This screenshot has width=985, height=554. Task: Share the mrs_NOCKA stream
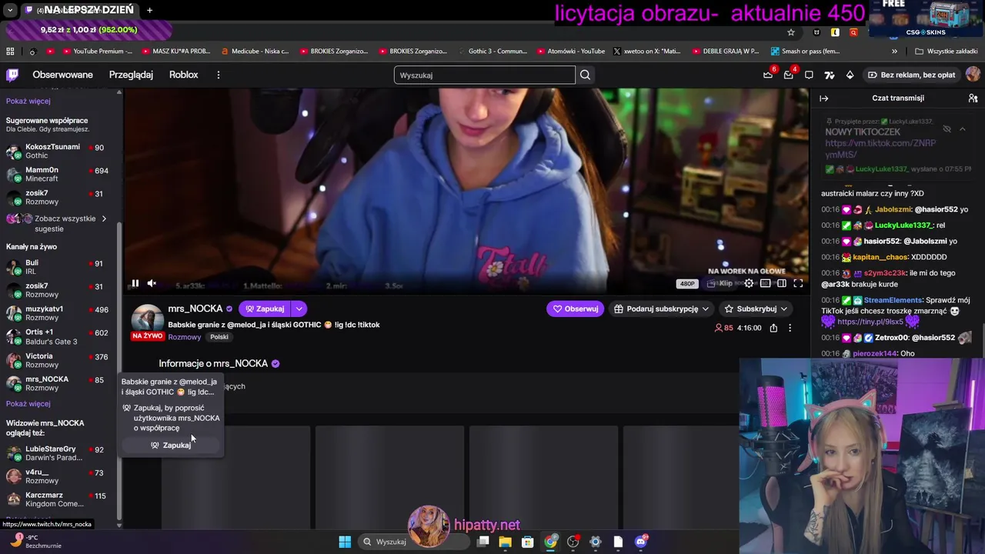(x=773, y=328)
